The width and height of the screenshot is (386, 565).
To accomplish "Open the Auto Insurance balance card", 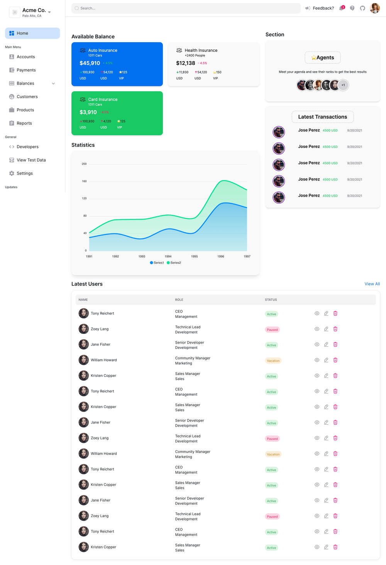I will tap(117, 64).
